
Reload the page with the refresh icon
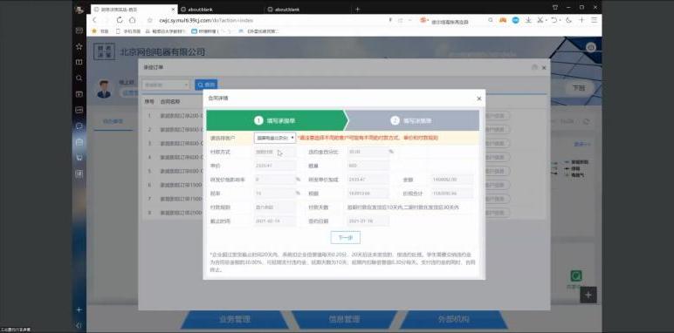click(120, 20)
